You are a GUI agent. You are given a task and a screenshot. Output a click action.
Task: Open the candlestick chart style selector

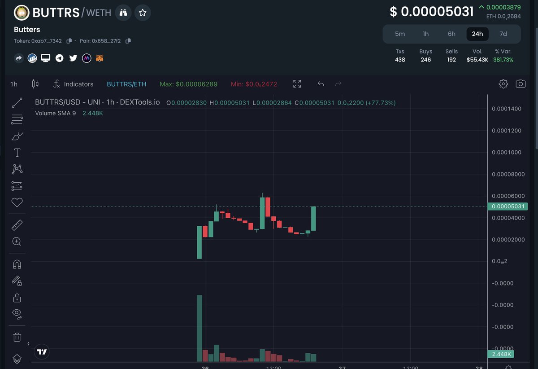pyautogui.click(x=35, y=84)
